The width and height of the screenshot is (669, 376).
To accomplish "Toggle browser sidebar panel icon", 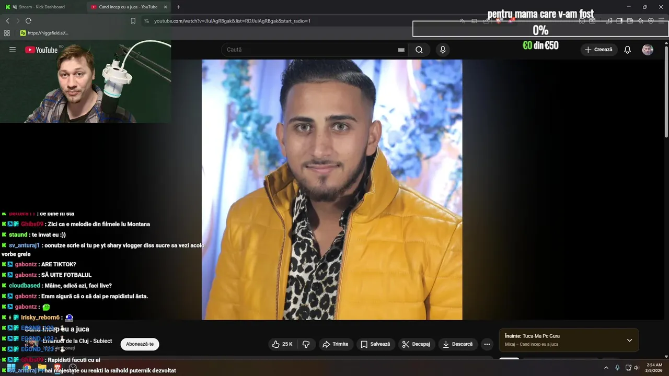I will (619, 21).
